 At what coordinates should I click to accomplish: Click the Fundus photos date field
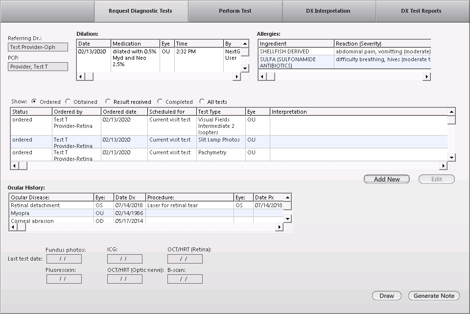[x=64, y=259]
